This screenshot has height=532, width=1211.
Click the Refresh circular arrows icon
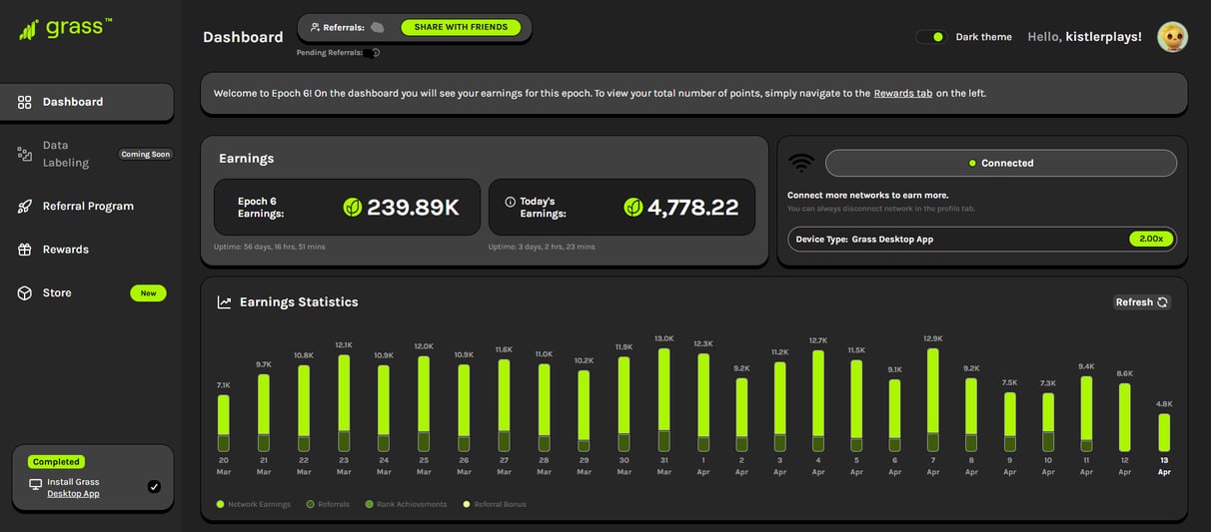coord(1163,302)
